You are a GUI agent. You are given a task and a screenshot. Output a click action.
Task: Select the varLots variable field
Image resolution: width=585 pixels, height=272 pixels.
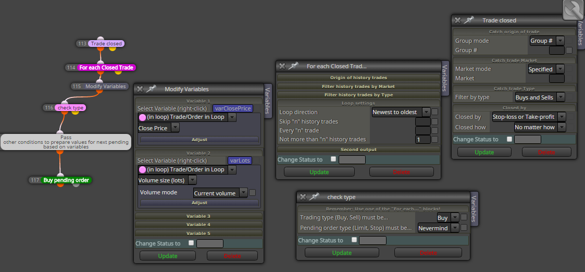tap(240, 160)
